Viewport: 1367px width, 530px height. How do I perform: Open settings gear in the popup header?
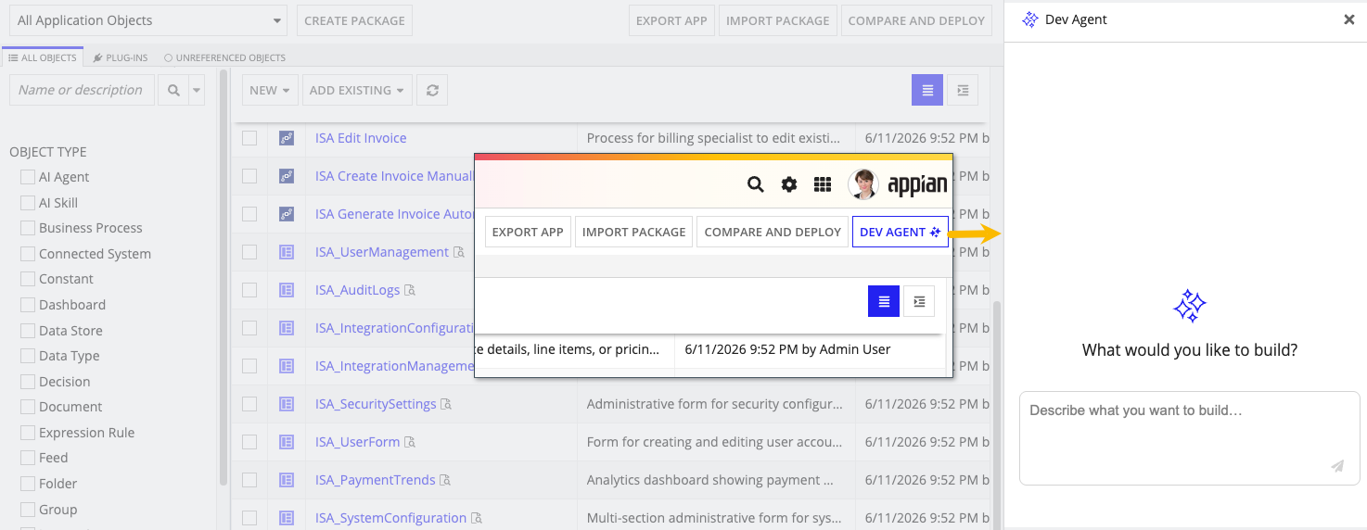coord(789,184)
